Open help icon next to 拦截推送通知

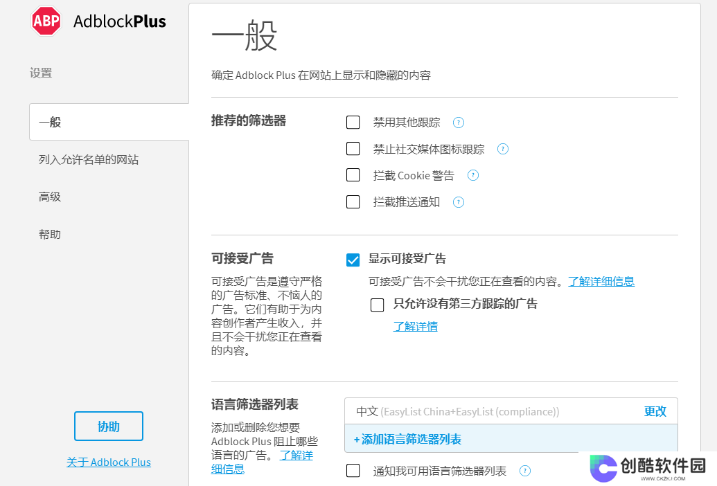458,202
